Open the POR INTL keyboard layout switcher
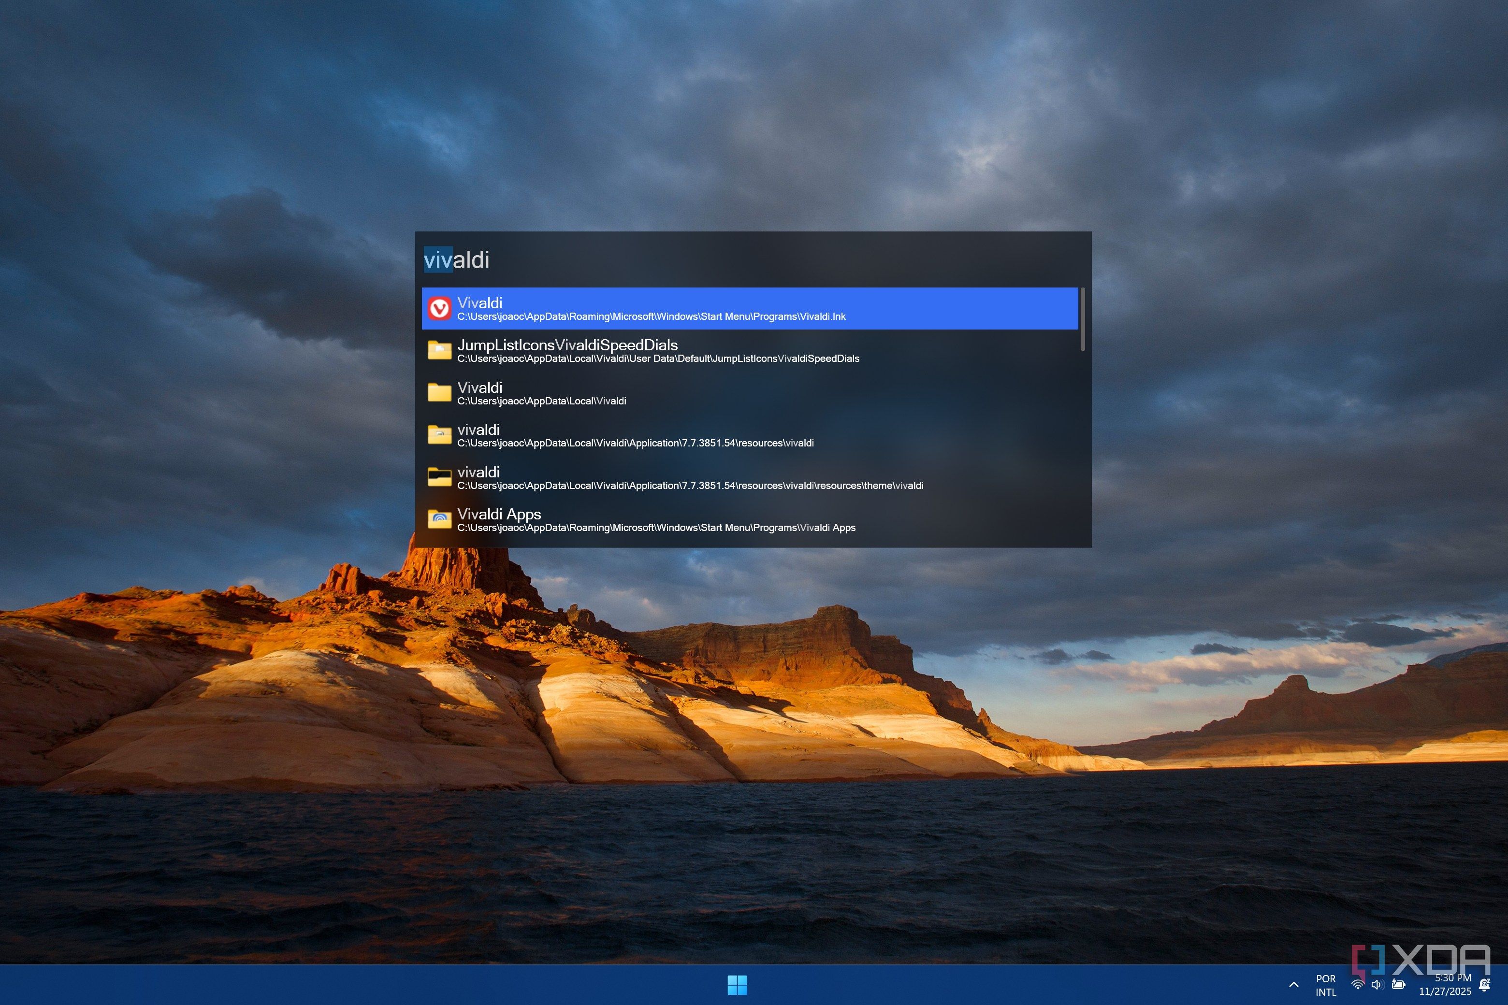Screen dimensions: 1508x1005 pos(1326,985)
